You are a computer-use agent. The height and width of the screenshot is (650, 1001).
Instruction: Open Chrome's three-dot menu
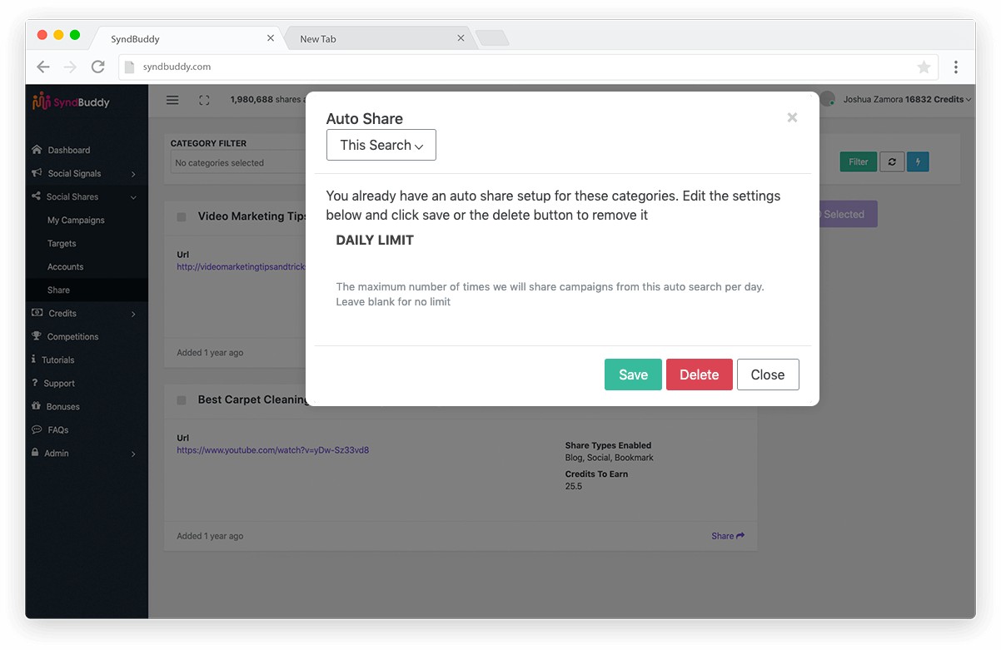(x=955, y=67)
